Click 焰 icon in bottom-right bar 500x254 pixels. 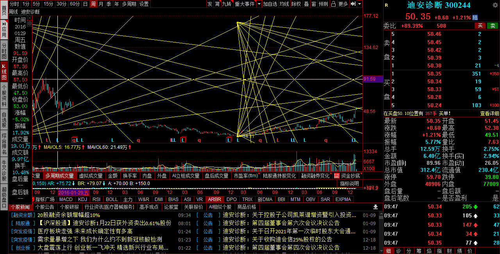tap(429, 251)
